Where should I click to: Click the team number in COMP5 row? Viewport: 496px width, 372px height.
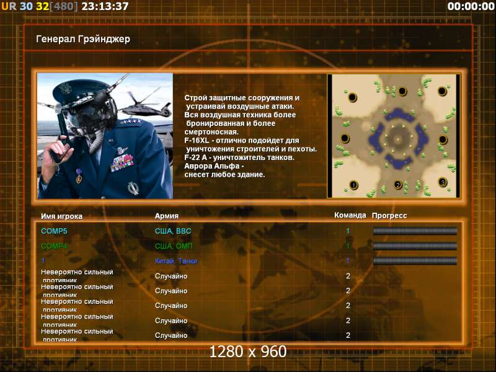coord(348,231)
